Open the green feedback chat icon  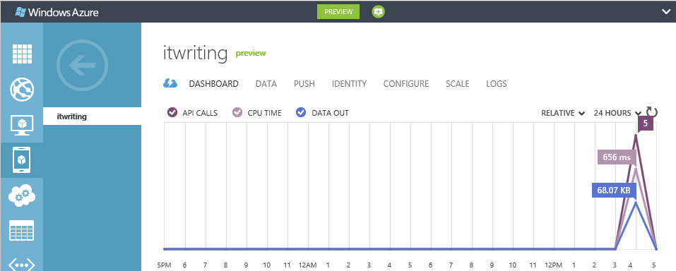click(x=379, y=12)
